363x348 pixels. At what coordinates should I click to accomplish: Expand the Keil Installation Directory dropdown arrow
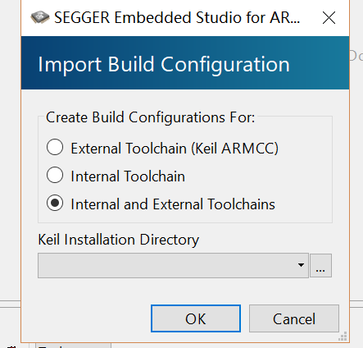click(x=301, y=265)
